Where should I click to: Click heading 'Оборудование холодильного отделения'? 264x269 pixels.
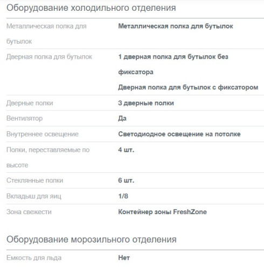pyautogui.click(x=91, y=8)
